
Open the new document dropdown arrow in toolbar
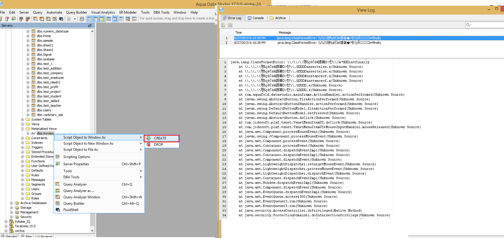pyautogui.click(x=75, y=19)
